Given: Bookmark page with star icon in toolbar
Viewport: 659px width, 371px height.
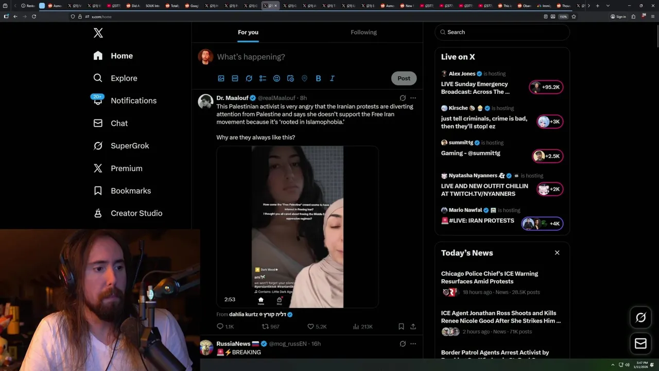Looking at the screenshot, I should pyautogui.click(x=574, y=16).
